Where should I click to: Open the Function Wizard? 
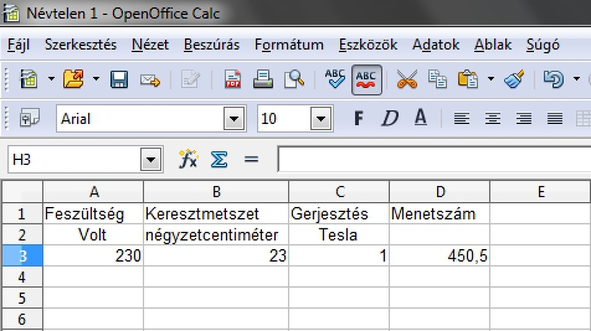(188, 160)
